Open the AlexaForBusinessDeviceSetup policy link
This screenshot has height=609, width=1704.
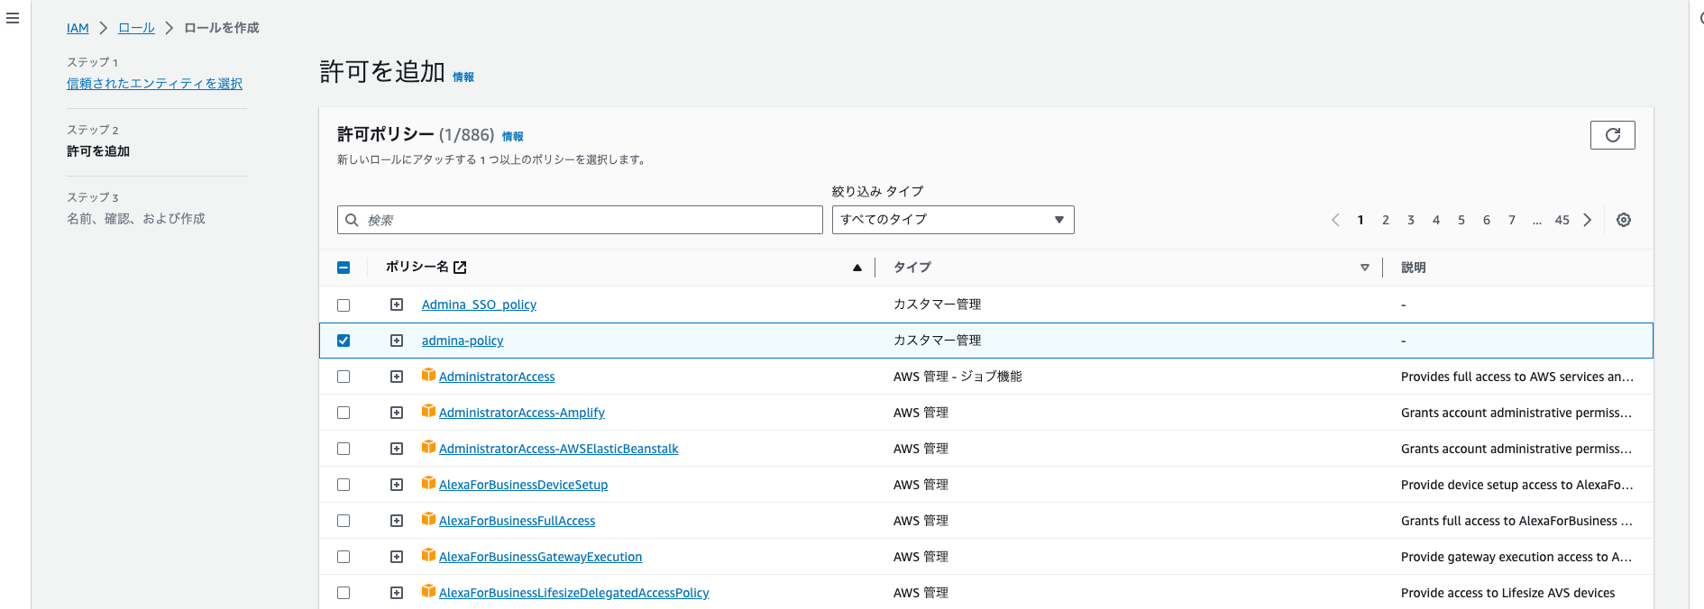(523, 485)
